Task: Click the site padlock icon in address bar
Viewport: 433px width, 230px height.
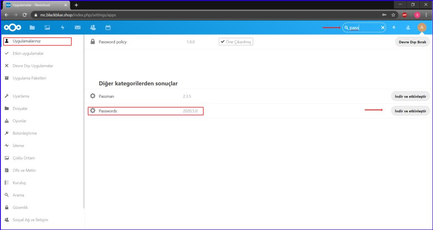Action: tap(36, 15)
